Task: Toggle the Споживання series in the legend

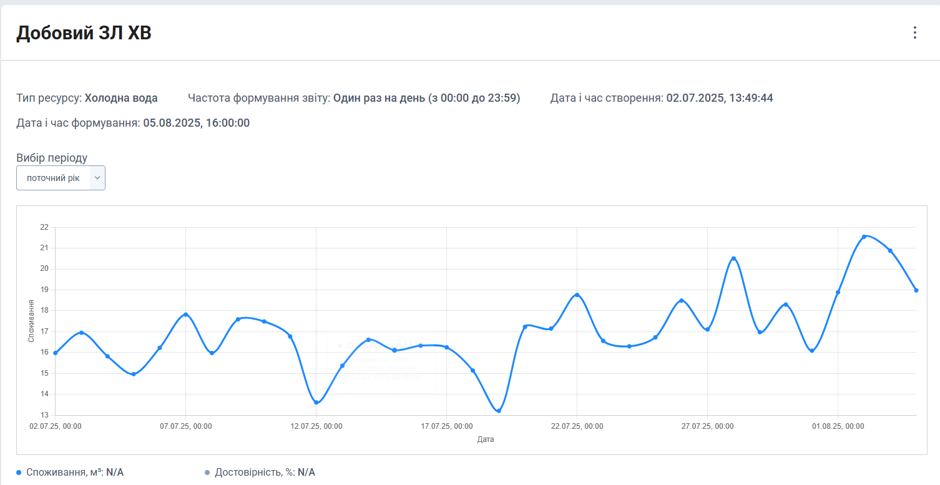Action: click(70, 473)
